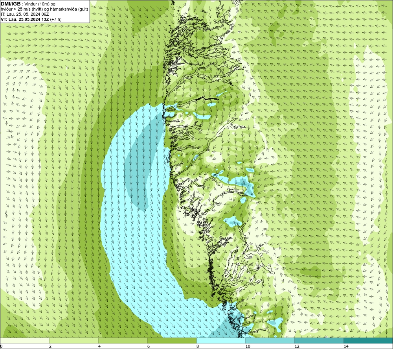Click the "DMI/IGB" title in the info box

[11, 4]
